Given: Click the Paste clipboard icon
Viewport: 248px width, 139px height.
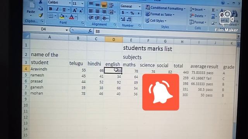Looking at the screenshot, I should [32, 5].
